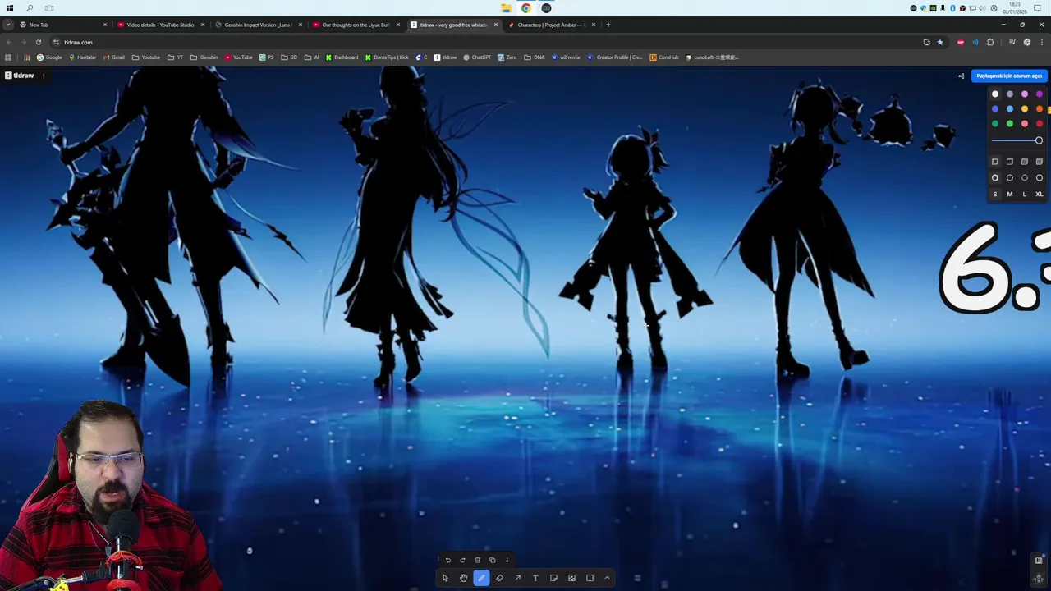The height and width of the screenshot is (591, 1051).
Task: Undo the last action
Action: tap(447, 560)
